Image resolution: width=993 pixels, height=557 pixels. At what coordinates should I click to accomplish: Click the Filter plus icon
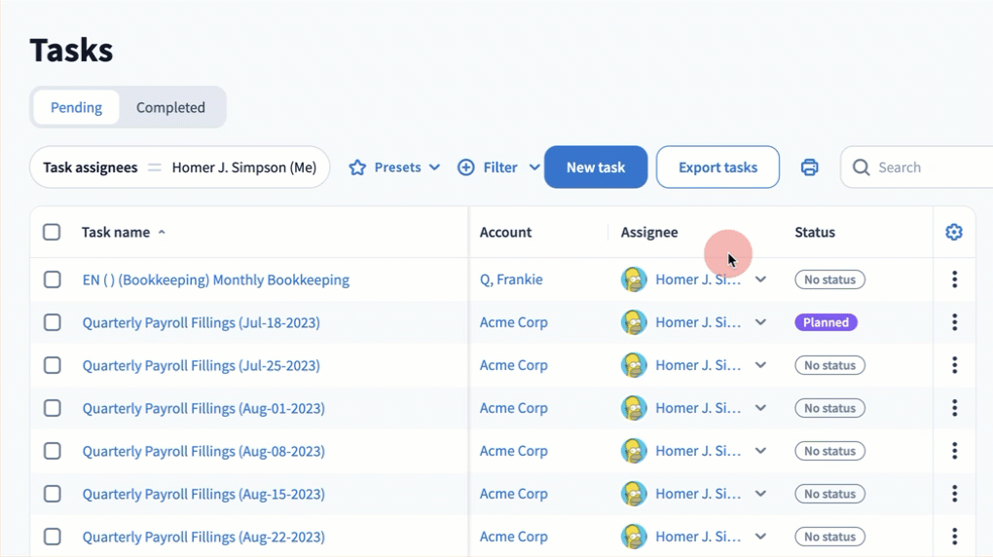[466, 167]
